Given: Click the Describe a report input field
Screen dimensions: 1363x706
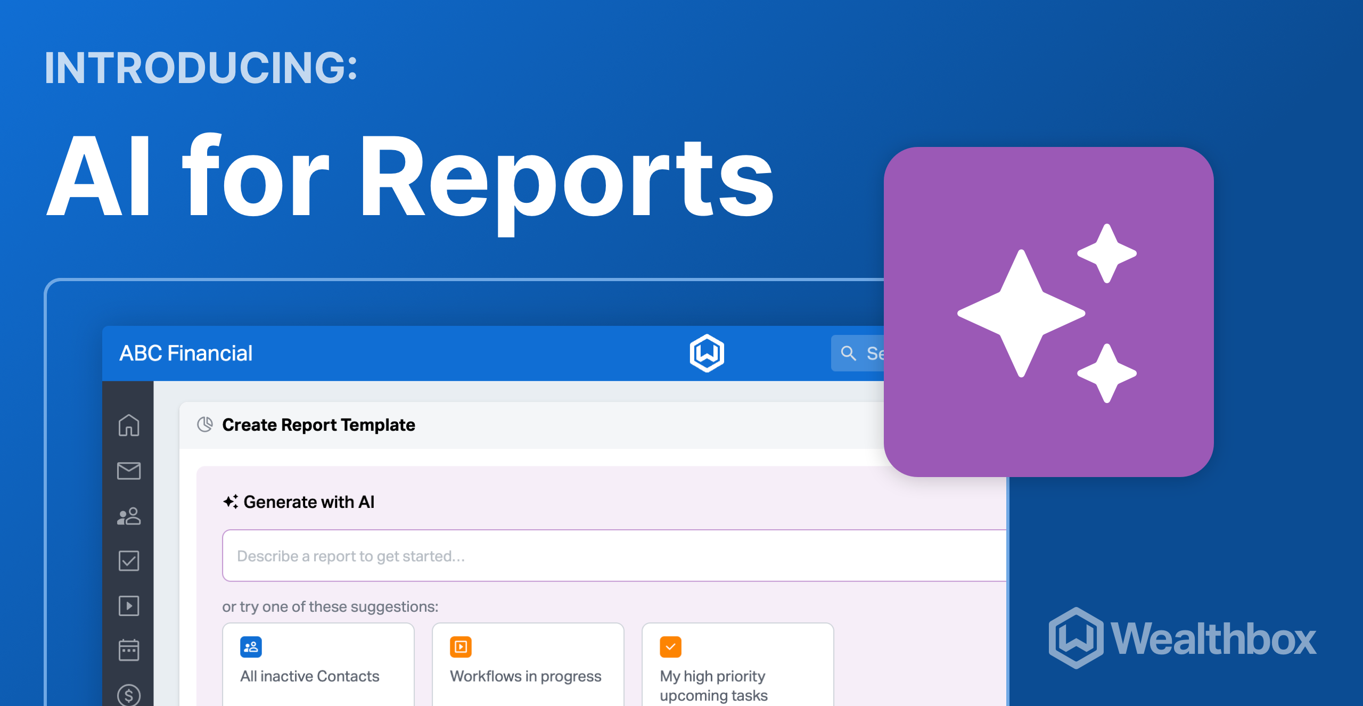Looking at the screenshot, I should pos(479,555).
